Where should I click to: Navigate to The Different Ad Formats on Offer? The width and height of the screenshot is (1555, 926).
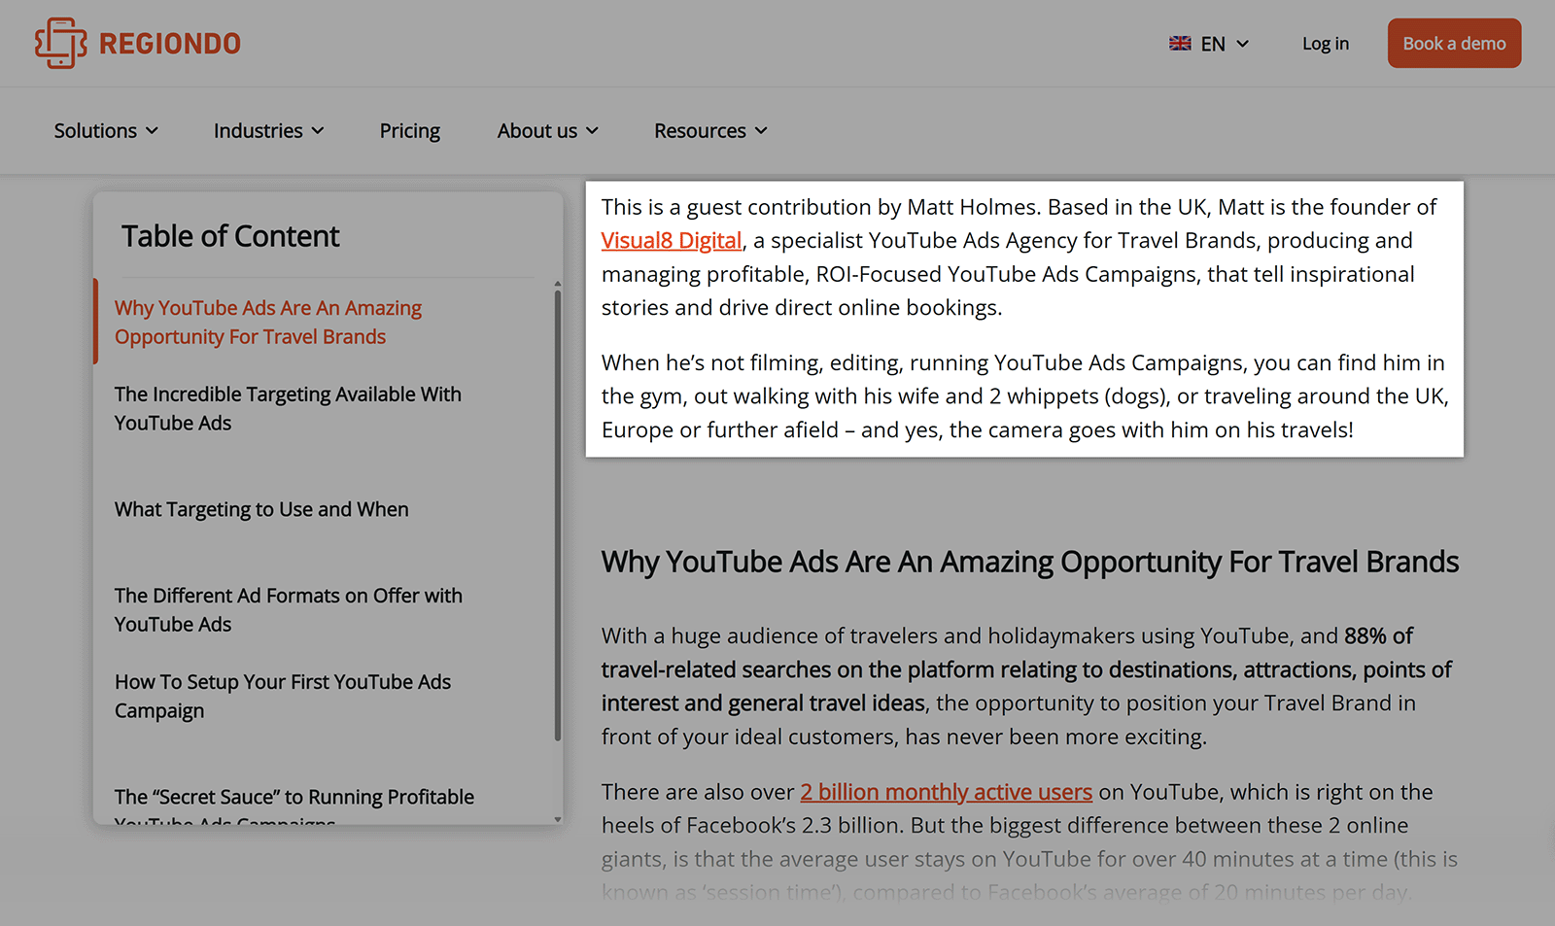pyautogui.click(x=288, y=609)
